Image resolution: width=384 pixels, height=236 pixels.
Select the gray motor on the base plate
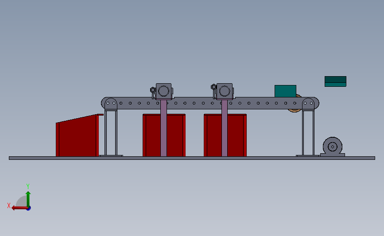333,147
